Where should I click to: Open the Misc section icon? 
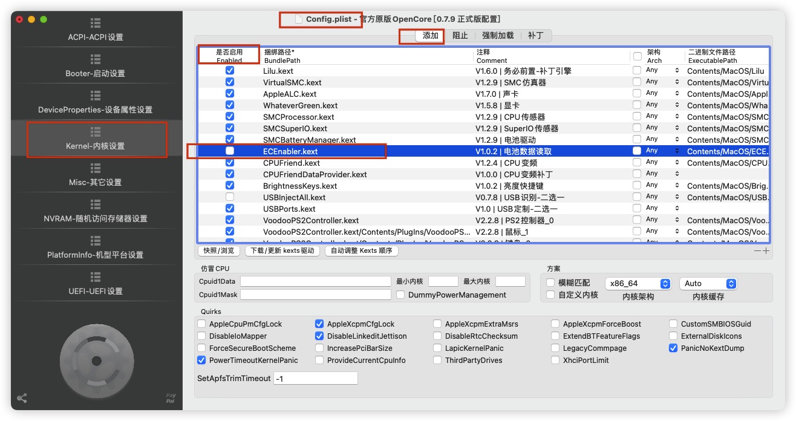point(96,168)
